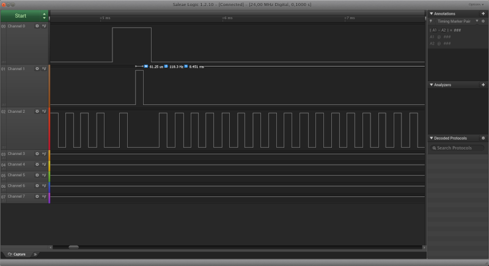489x266 pixels.
Task: Add a new analyzer with plus icon
Action: (x=483, y=85)
